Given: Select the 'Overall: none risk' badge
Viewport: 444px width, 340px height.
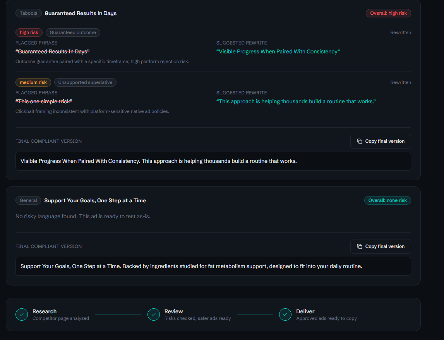Looking at the screenshot, I should tap(387, 200).
